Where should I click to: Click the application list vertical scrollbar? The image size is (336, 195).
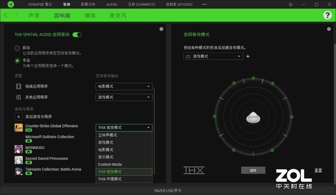point(154,131)
